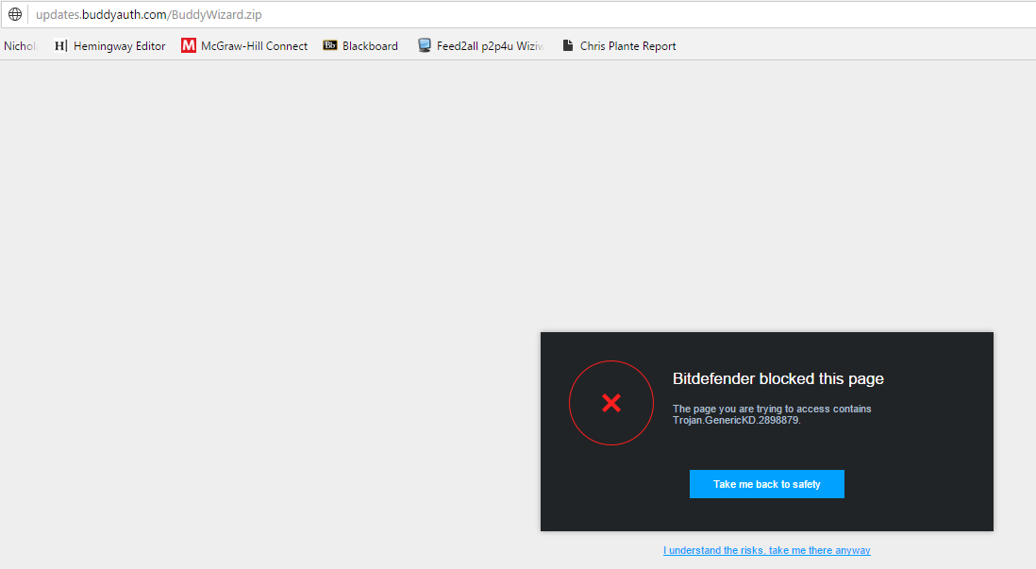
Task: Click the red X blocked icon
Action: tap(611, 403)
